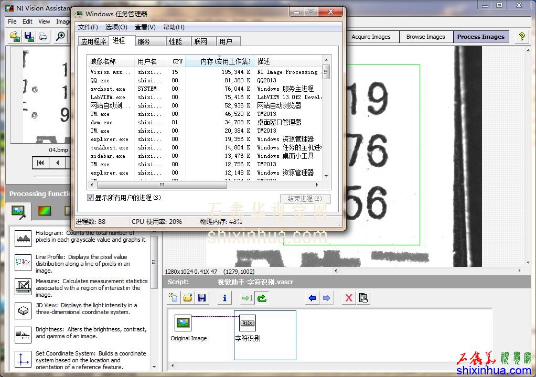Open script folder icon
This screenshot has width=536, height=377.
188,298
